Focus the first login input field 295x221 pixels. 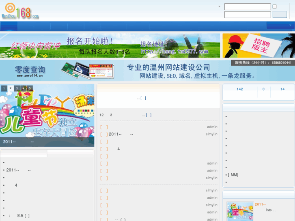tap(247, 6)
